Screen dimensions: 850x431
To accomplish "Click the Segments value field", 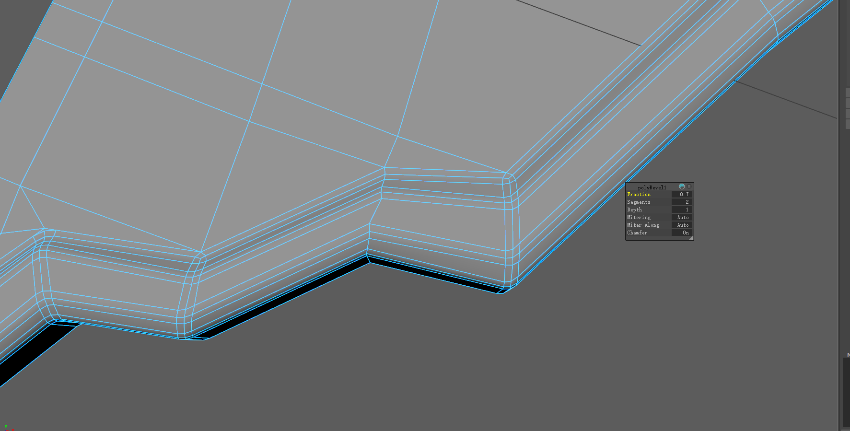I will [x=682, y=202].
